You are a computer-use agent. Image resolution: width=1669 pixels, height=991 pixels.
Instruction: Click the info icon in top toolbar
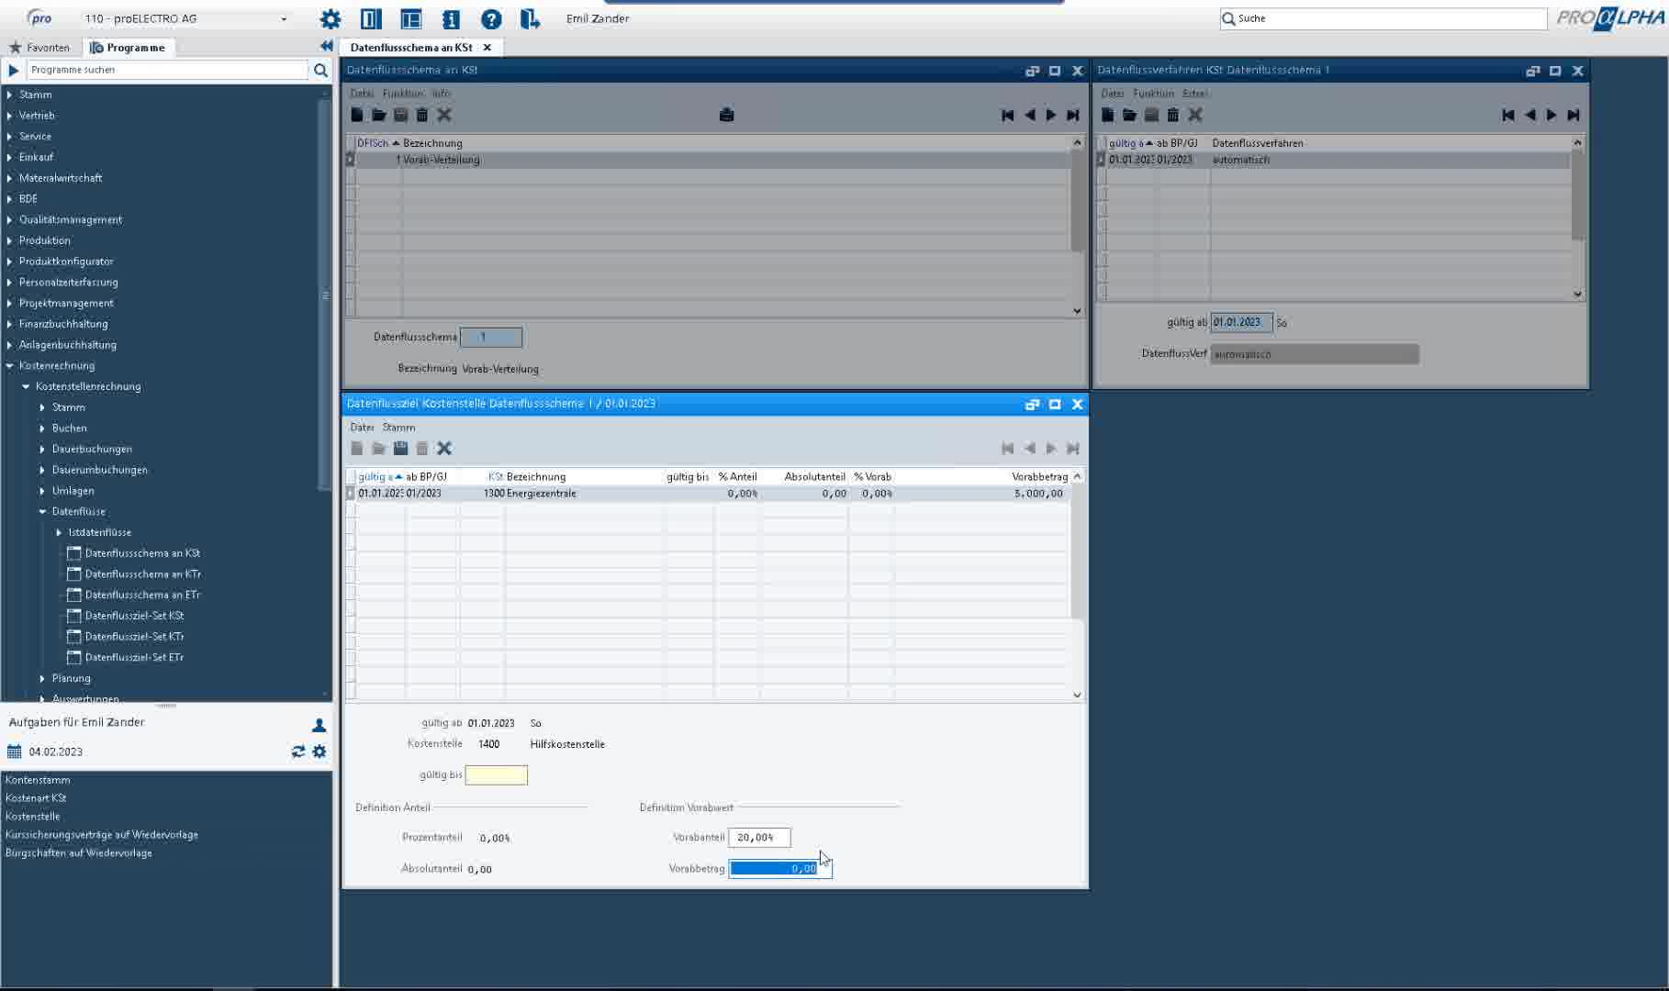(451, 18)
